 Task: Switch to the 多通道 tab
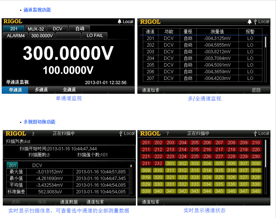click(x=42, y=90)
